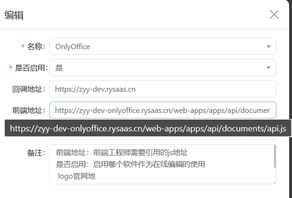Click the arrow icon in 是否启用 field
292x198 pixels.
pyautogui.click(x=268, y=68)
